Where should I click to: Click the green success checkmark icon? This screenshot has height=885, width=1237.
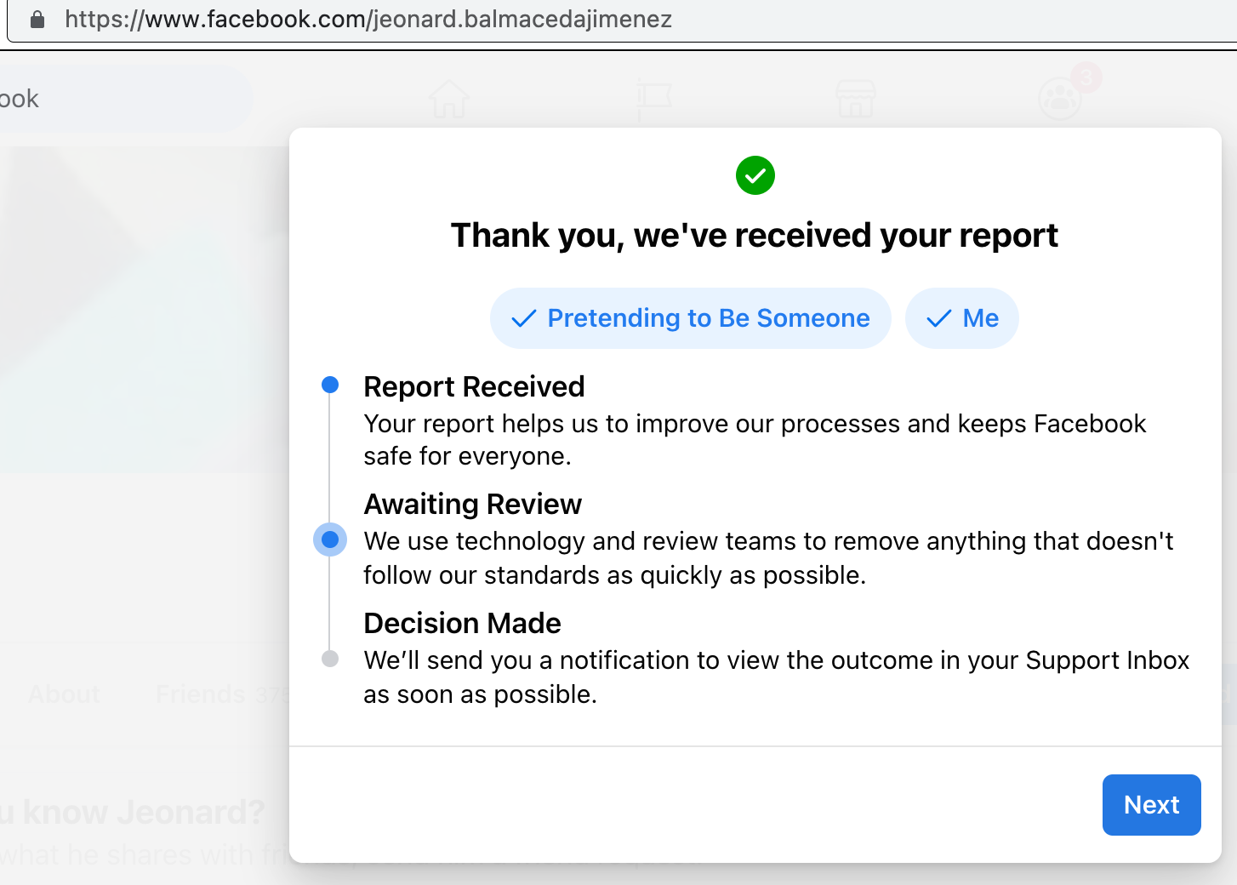pos(755,176)
